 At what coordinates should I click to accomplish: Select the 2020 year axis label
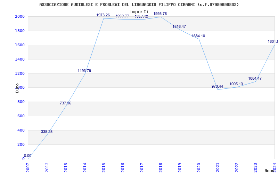(199, 168)
